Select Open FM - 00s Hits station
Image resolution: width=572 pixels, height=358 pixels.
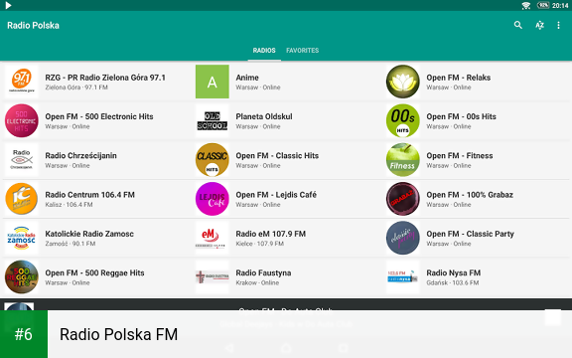tap(462, 116)
